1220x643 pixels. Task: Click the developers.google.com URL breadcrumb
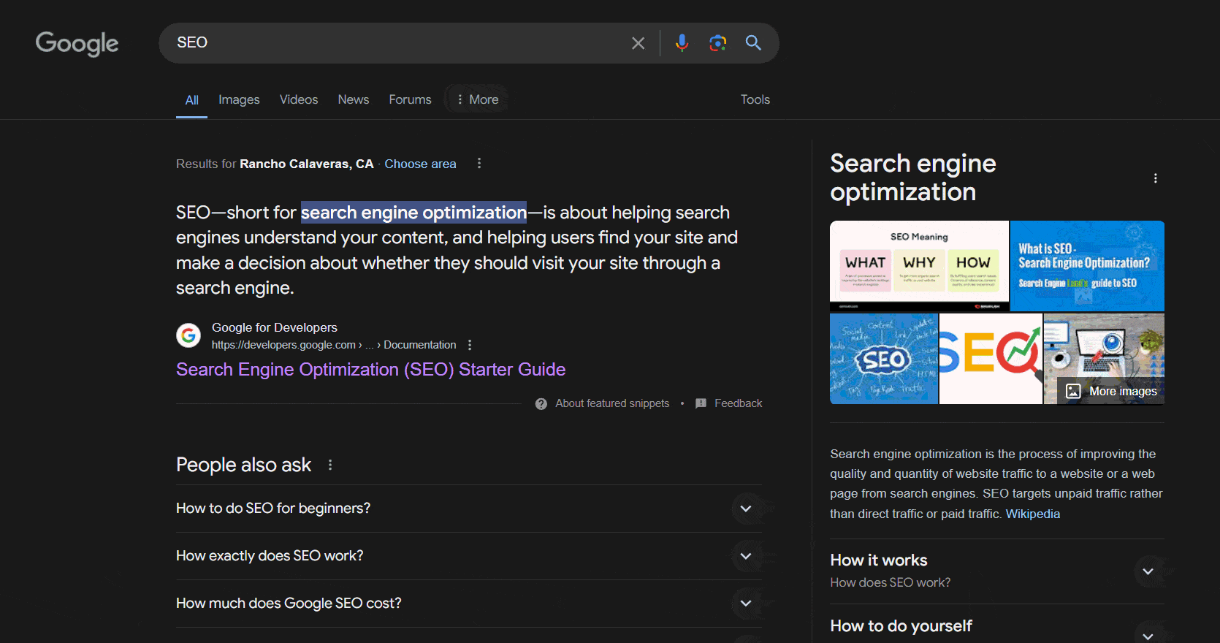point(334,345)
